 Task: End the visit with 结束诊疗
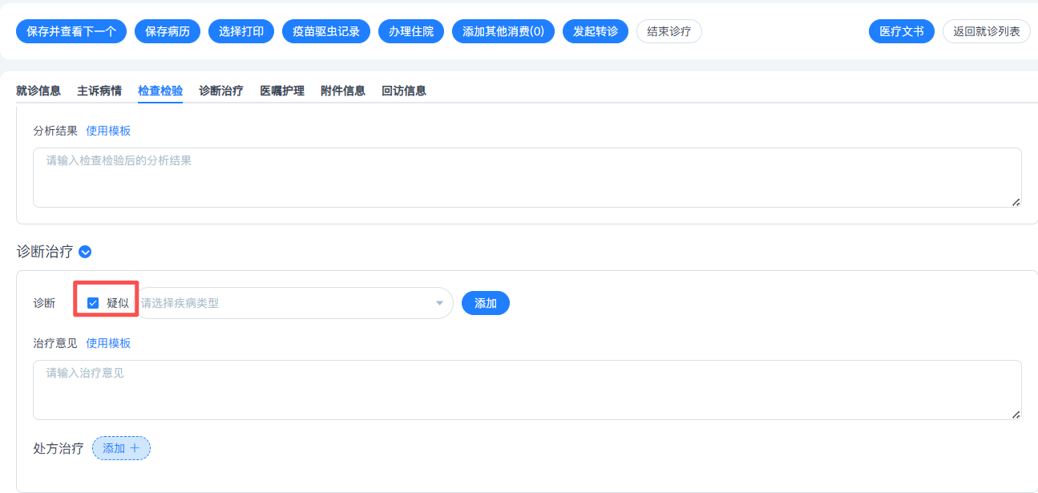(668, 31)
